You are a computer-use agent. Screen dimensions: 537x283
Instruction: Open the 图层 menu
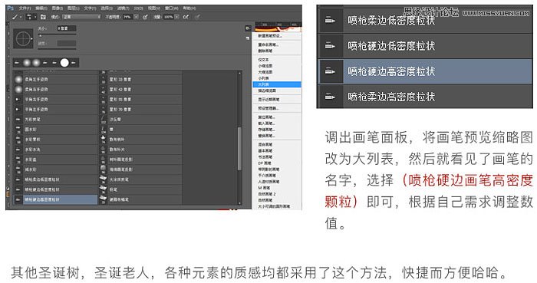(74, 8)
